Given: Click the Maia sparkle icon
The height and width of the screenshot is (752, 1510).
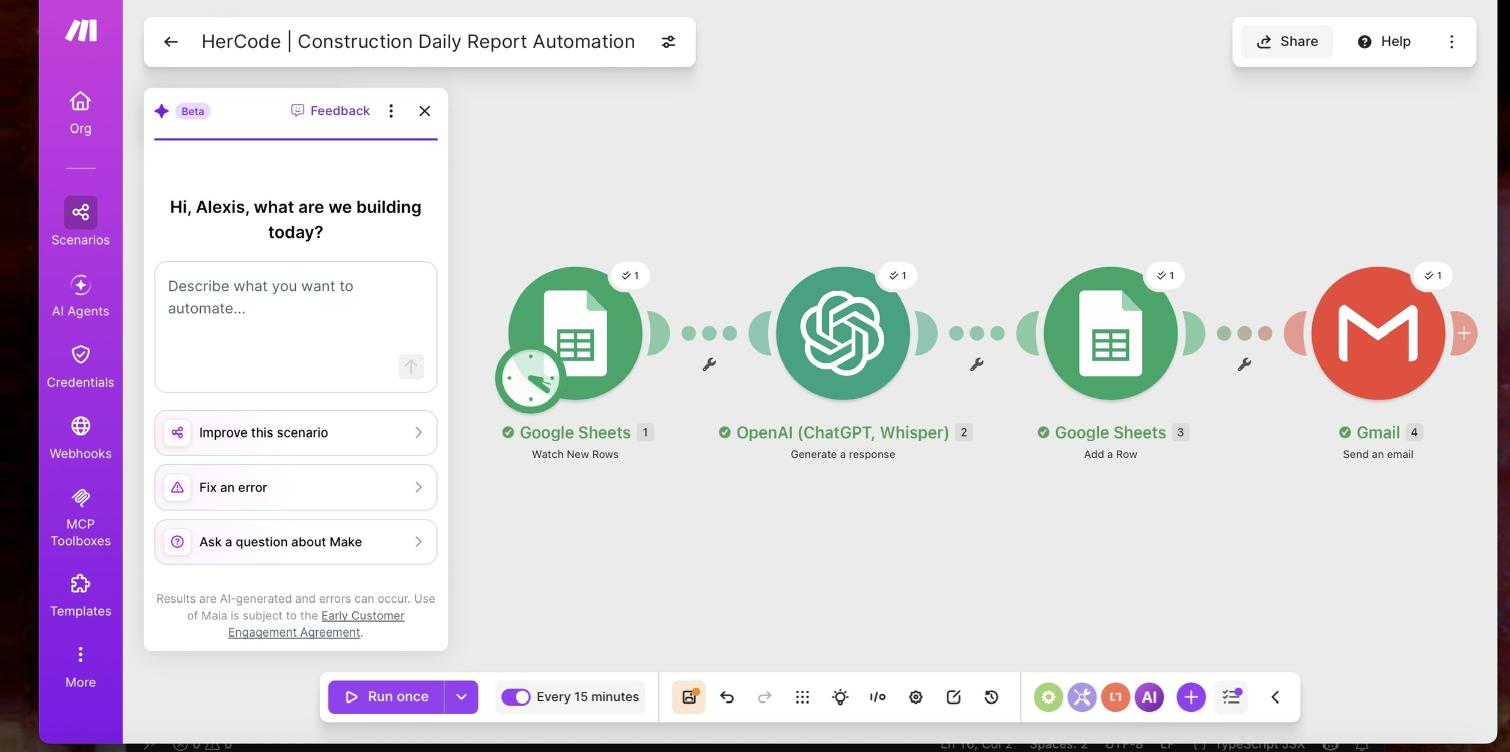Looking at the screenshot, I should pos(161,111).
